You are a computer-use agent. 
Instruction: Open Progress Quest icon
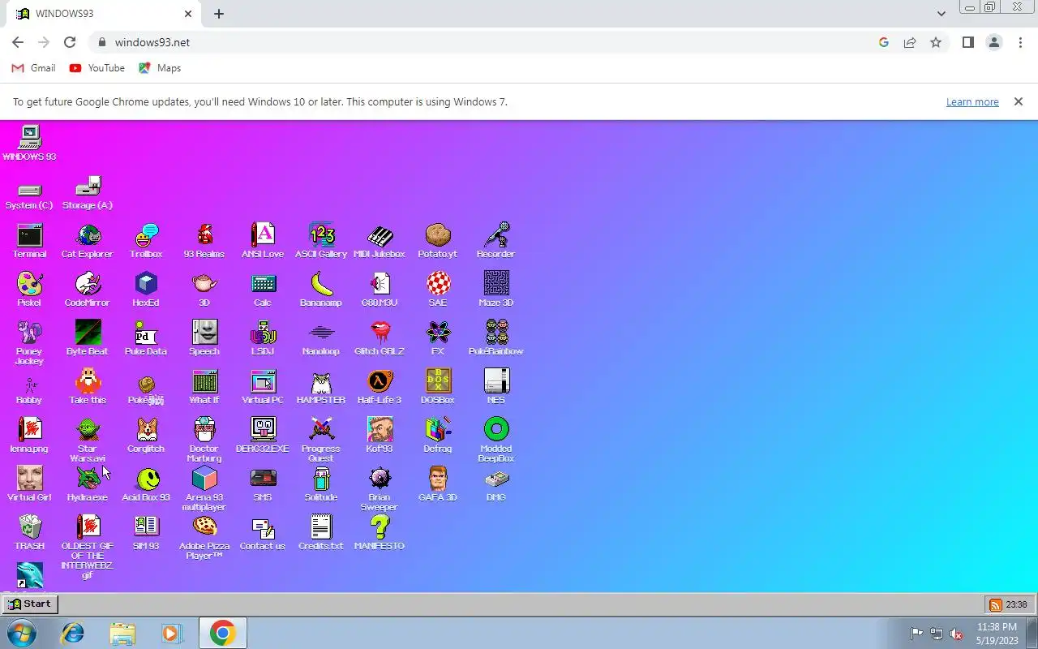(321, 440)
